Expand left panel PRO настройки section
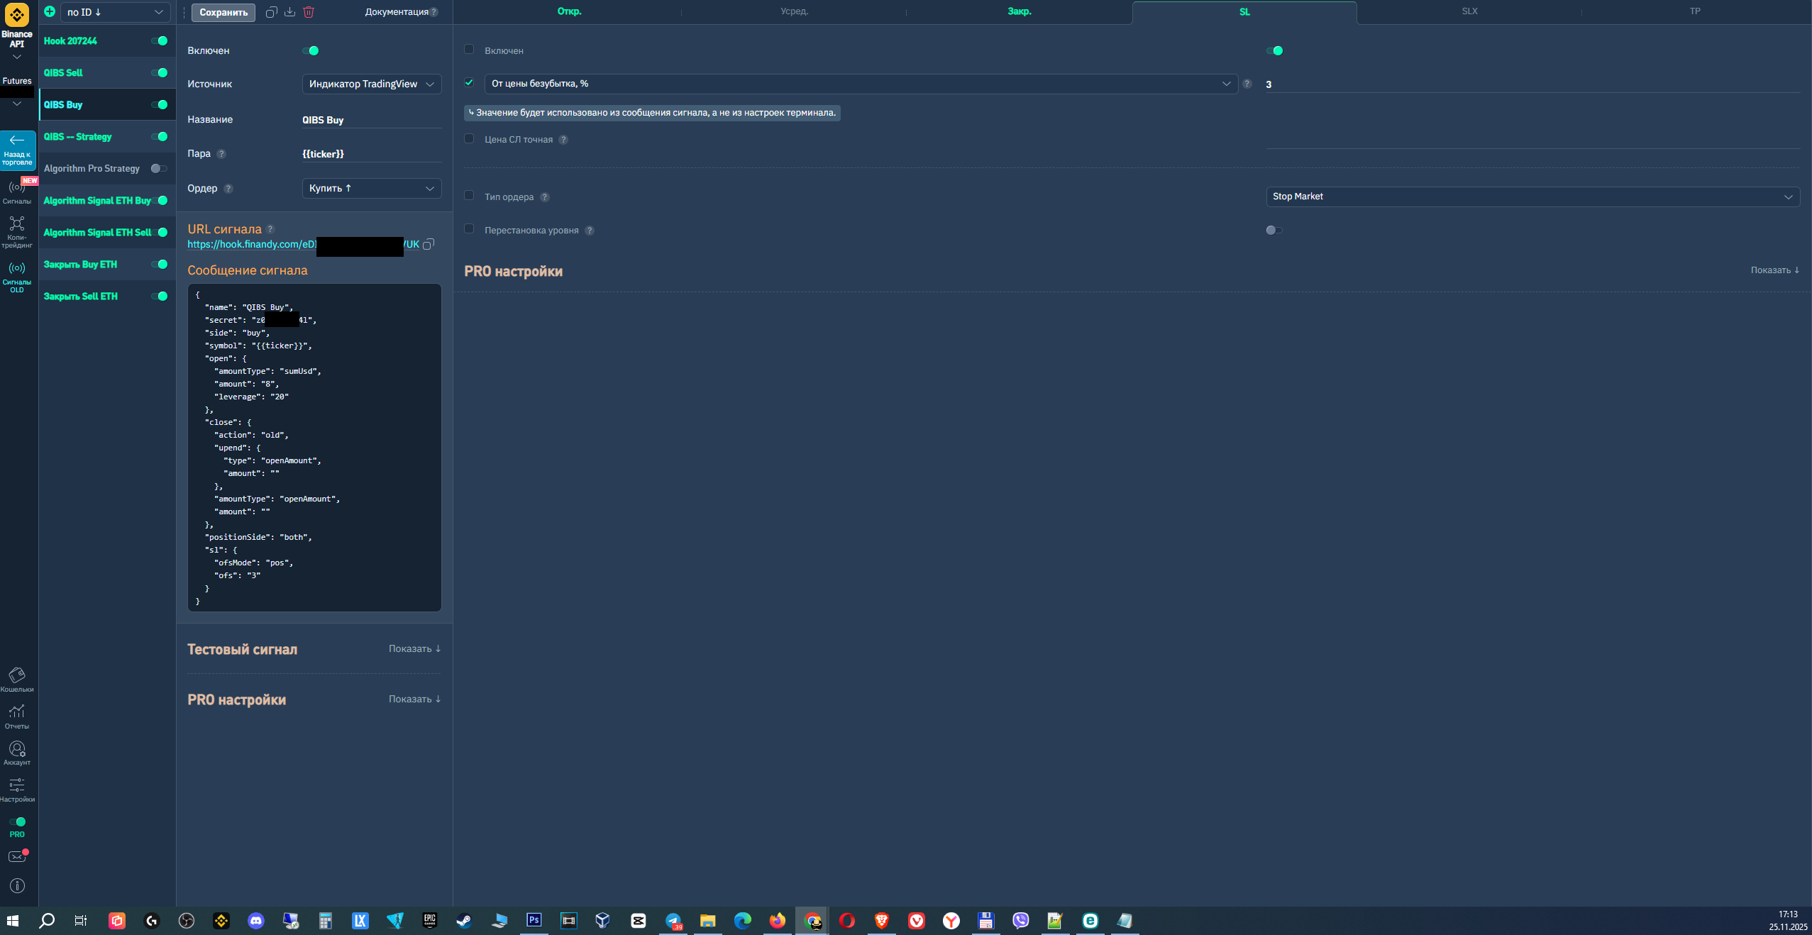Image resolution: width=1812 pixels, height=935 pixels. [x=414, y=699]
